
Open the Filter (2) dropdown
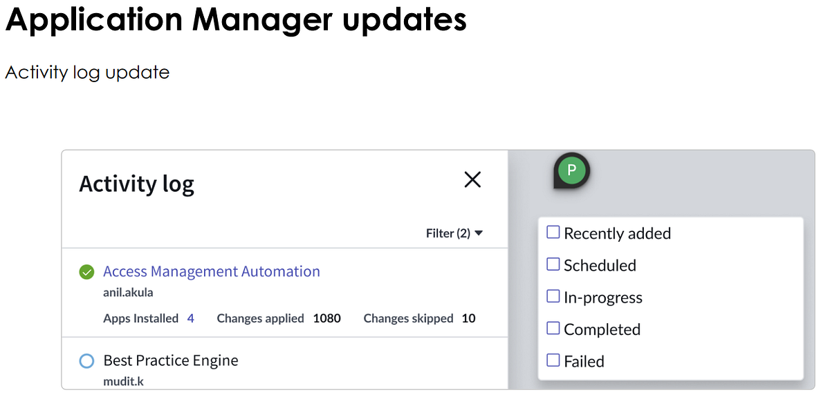tap(455, 233)
